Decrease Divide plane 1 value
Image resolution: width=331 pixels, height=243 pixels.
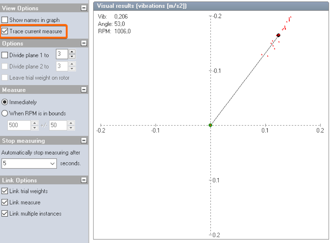(72, 56)
